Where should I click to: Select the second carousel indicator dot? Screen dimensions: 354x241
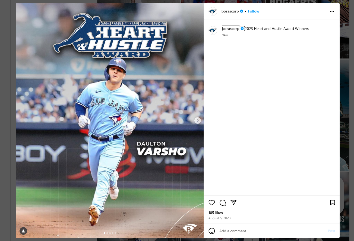tap(107, 233)
